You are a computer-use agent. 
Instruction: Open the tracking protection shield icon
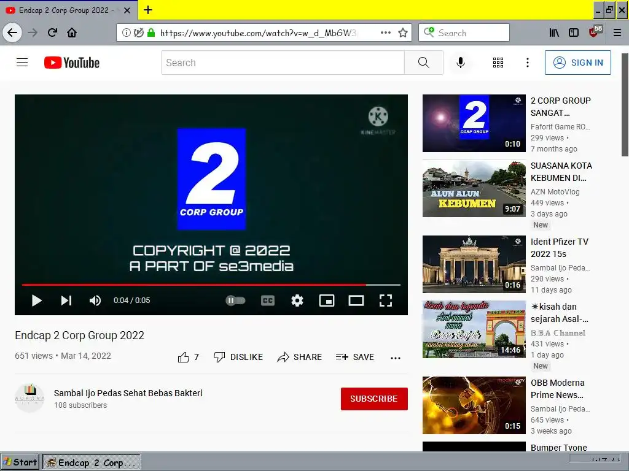point(139,33)
